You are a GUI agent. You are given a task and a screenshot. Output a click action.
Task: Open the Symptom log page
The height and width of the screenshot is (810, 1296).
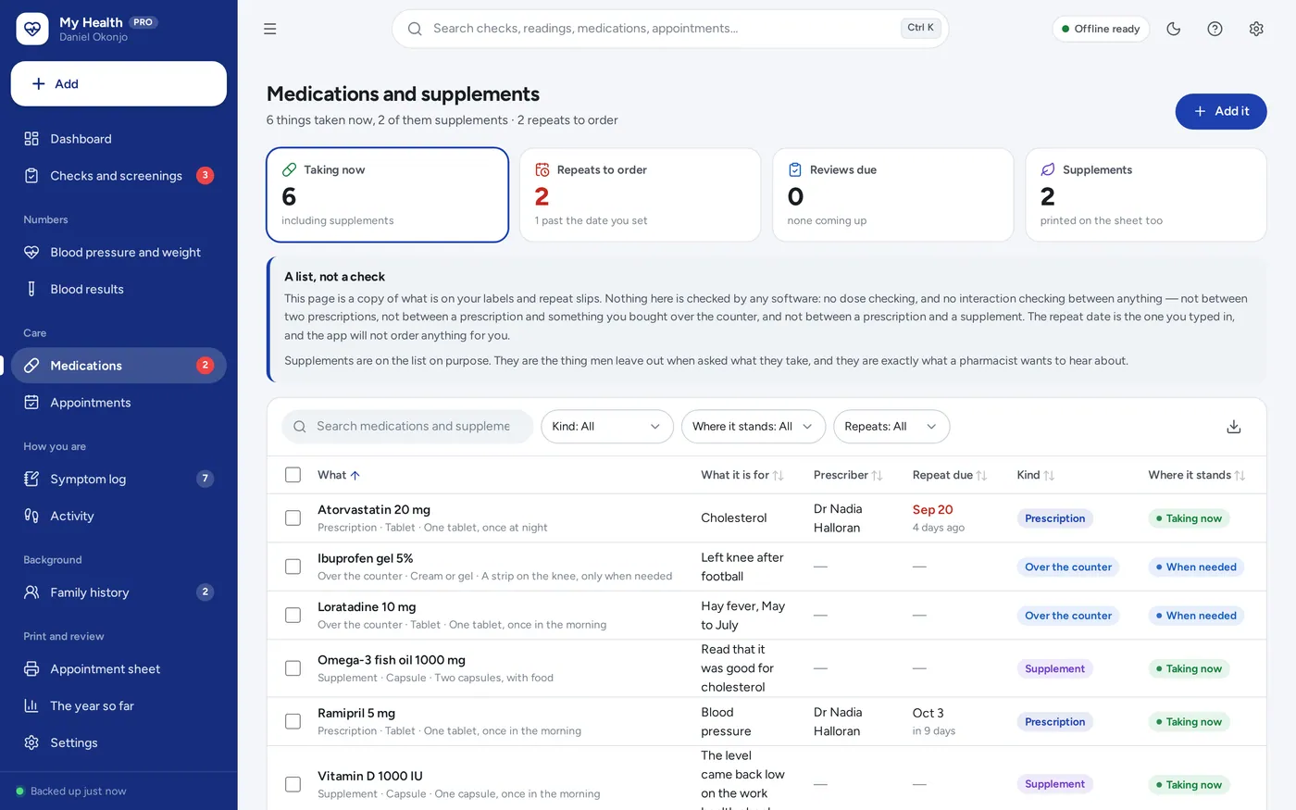[118, 479]
